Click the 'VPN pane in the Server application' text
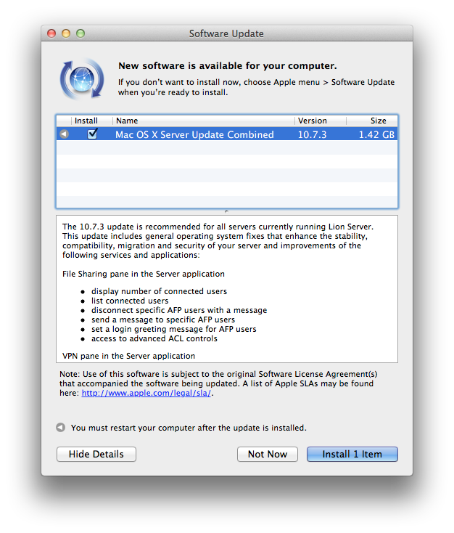 128,356
